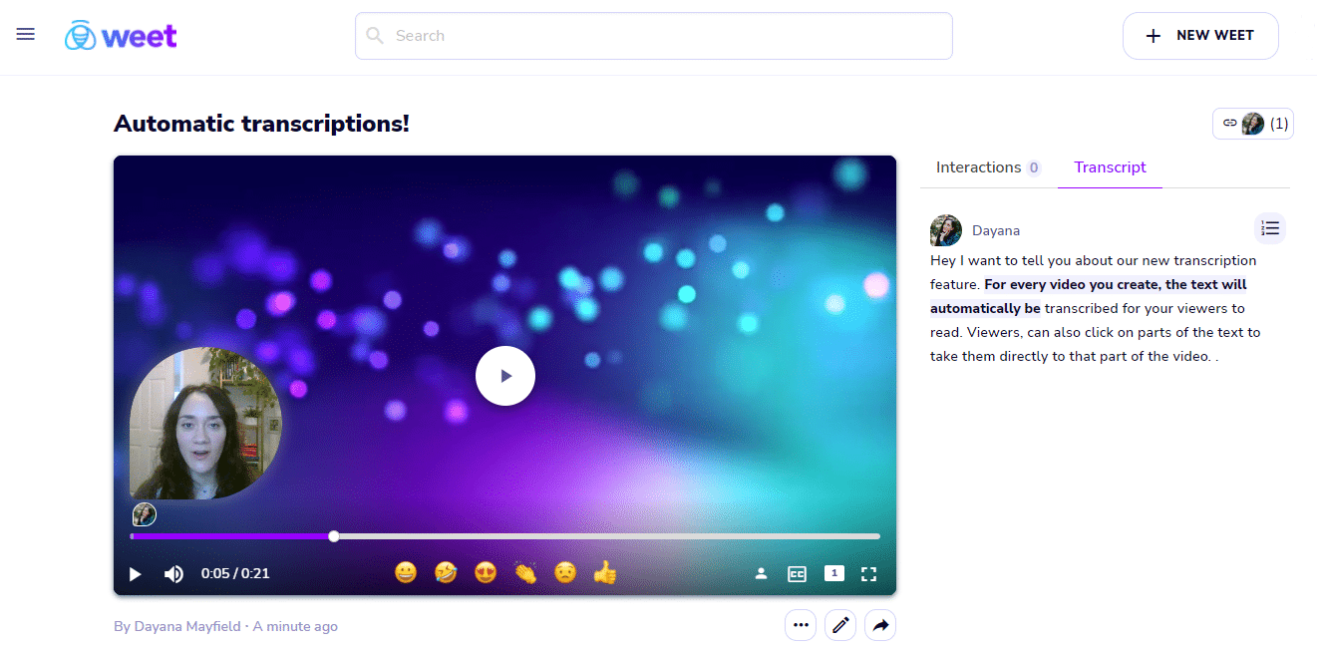The width and height of the screenshot is (1317, 645).
Task: Jump to transcript sentence starting "Hey I want"
Action: [1094, 272]
